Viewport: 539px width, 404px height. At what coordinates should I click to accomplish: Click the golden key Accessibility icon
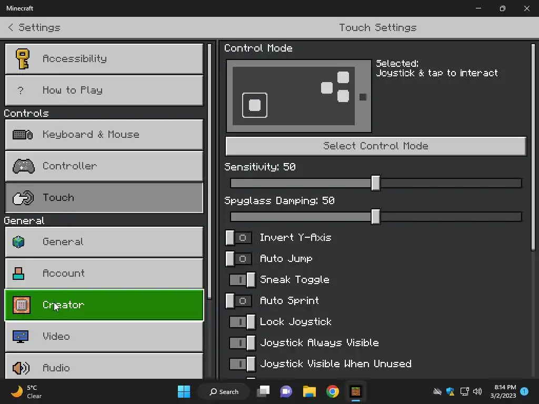coord(23,59)
